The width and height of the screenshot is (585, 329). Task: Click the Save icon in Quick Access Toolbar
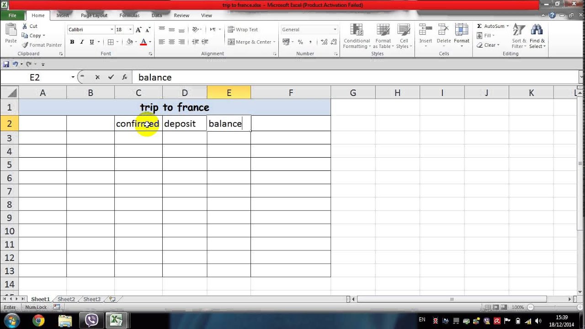[6, 64]
